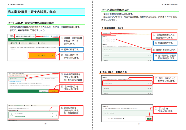
Task: Open the start day dropdown in the period section
Action: [x=109, y=39]
